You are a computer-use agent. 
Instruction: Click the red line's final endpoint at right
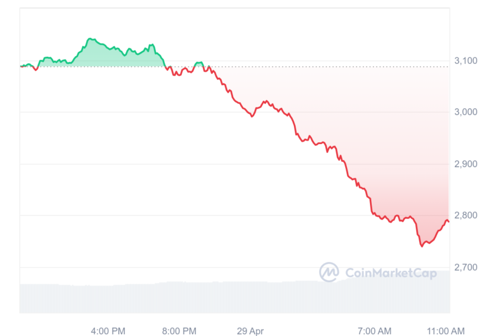point(448,222)
